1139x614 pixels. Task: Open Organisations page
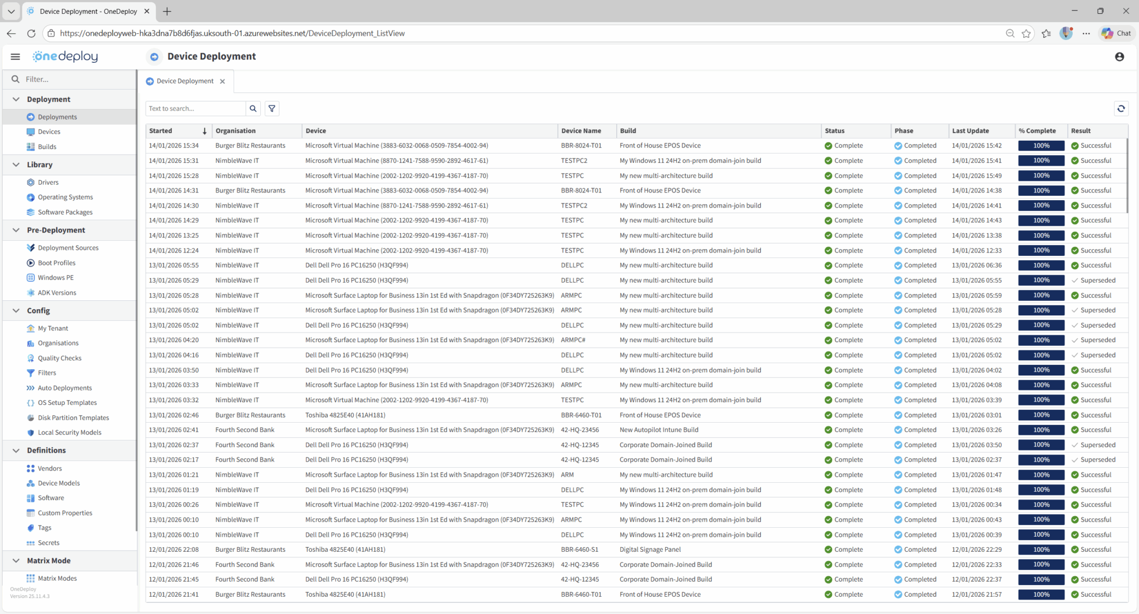[x=58, y=343]
